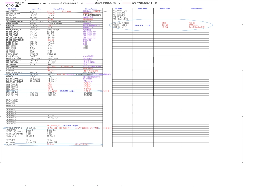Click the red legend line for 公版与海信版定义不一致

pyautogui.click(x=126, y=3)
